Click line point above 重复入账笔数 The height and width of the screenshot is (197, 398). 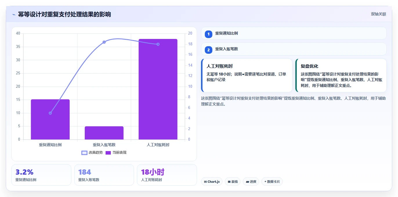[x=104, y=42]
